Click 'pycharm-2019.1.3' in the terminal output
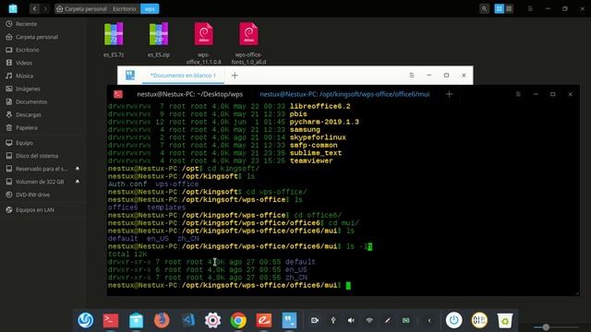The width and height of the screenshot is (591, 332). click(324, 122)
